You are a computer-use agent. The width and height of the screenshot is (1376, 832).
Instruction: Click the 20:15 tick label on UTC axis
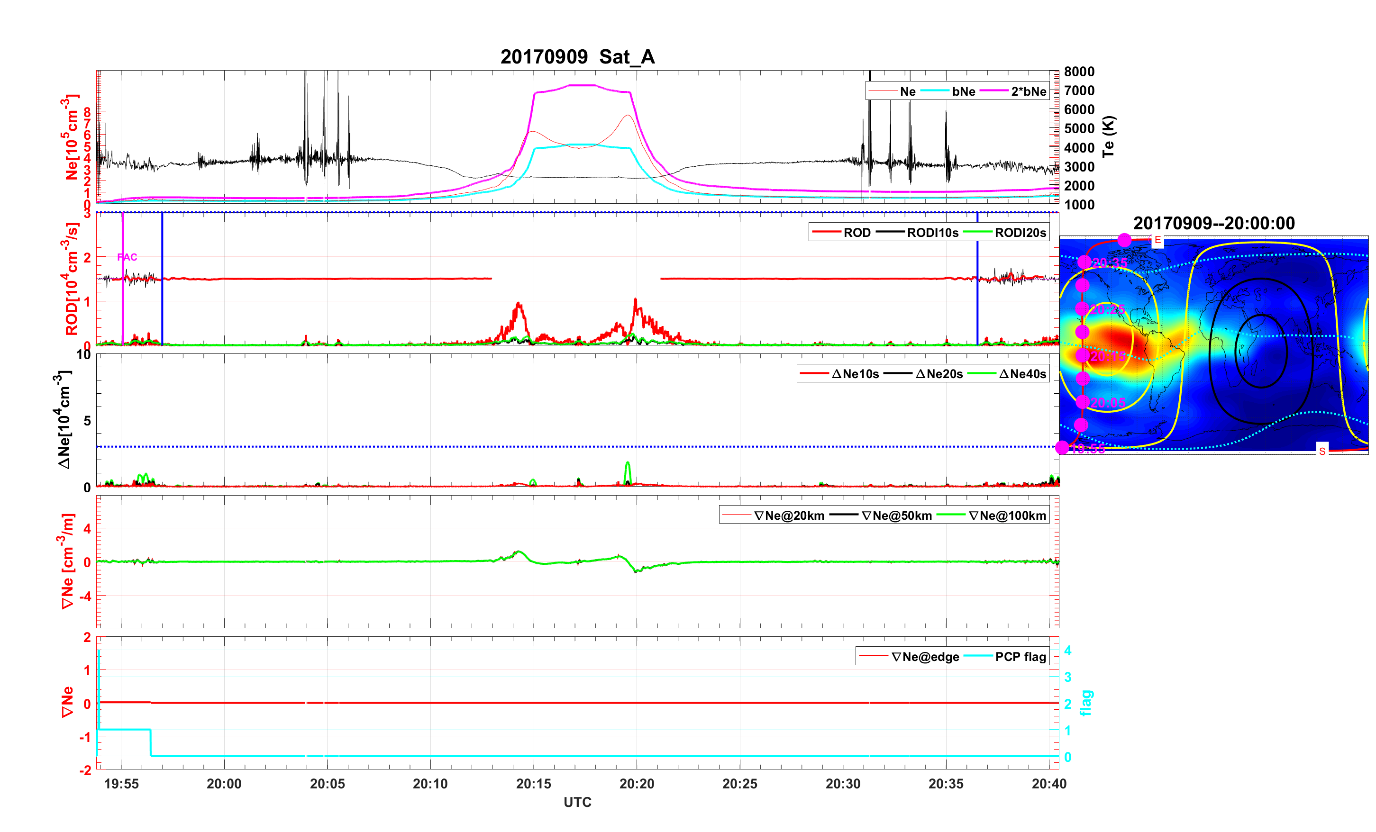(533, 784)
